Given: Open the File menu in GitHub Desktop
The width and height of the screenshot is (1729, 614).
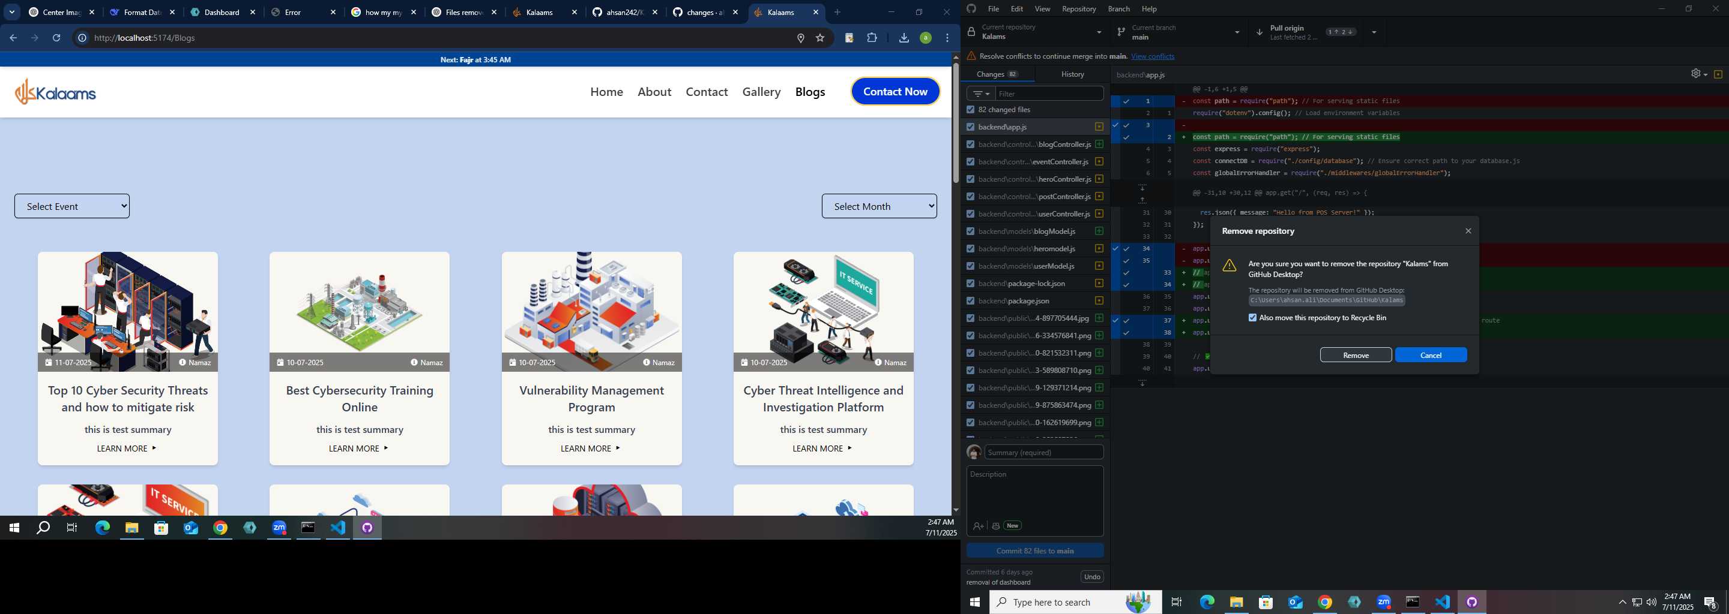Looking at the screenshot, I should tap(994, 9).
